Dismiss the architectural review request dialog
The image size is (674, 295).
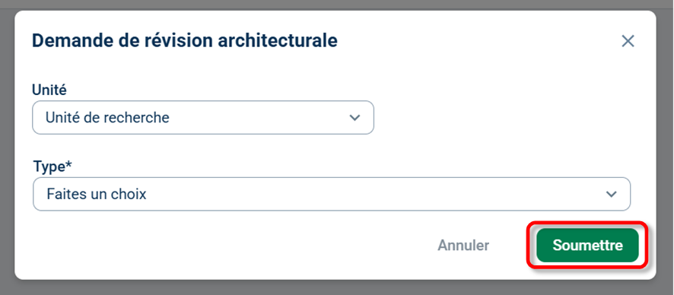click(628, 41)
